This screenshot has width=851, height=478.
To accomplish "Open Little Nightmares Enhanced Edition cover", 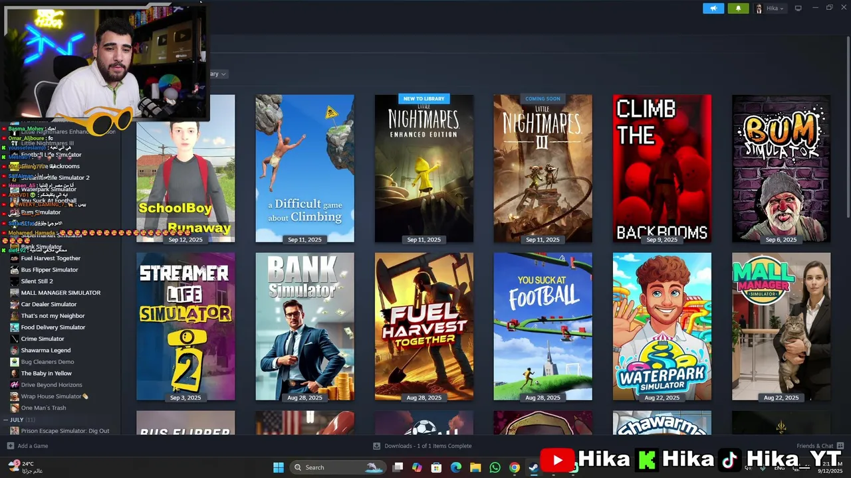I will click(424, 169).
